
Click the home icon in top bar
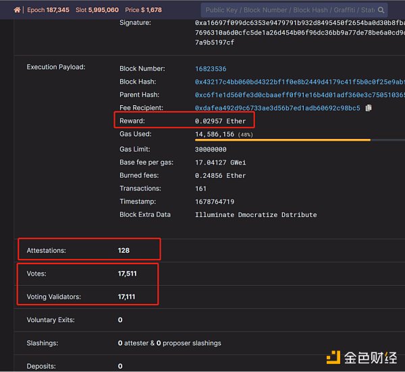[17, 10]
